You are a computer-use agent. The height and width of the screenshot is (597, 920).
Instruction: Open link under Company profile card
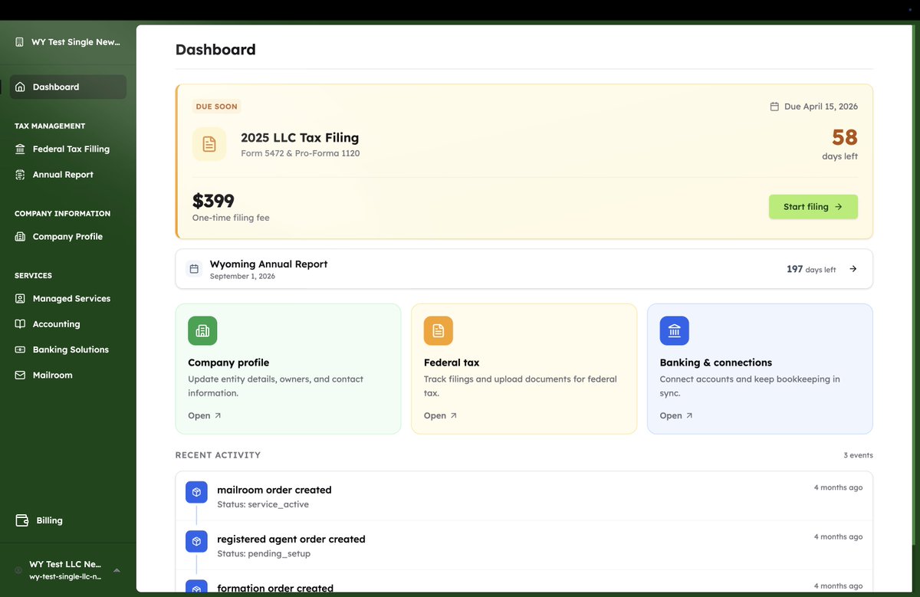tap(205, 415)
